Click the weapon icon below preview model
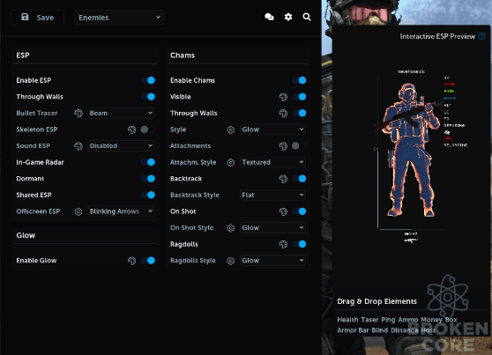The height and width of the screenshot is (355, 492). tap(411, 240)
